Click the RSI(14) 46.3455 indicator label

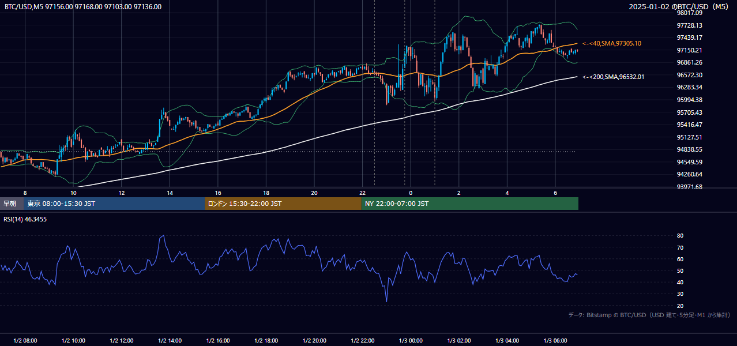click(25, 219)
